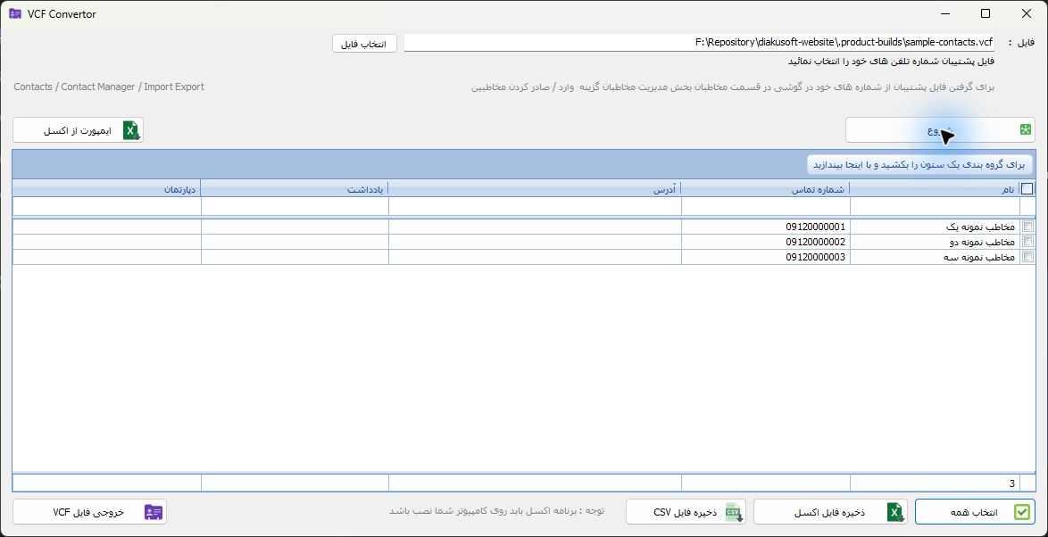The width and height of the screenshot is (1048, 537).
Task: Toggle the header checkbox beside نام column
Action: (x=1028, y=189)
